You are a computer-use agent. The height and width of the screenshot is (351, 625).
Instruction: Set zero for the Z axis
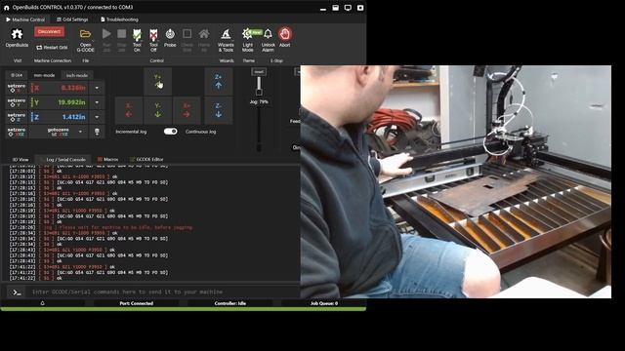pos(17,117)
